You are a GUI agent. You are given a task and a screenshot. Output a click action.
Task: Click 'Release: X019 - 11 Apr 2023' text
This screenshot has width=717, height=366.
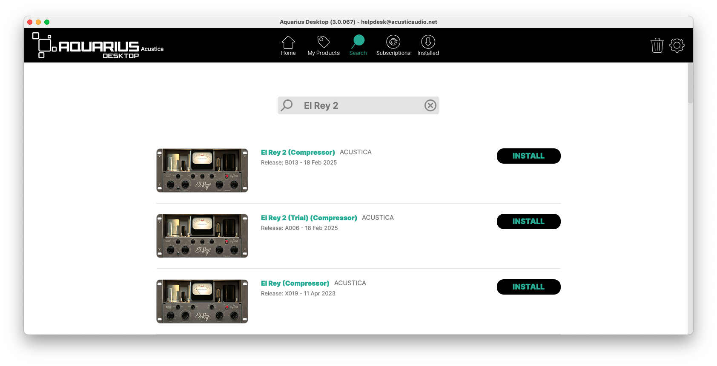(x=298, y=293)
